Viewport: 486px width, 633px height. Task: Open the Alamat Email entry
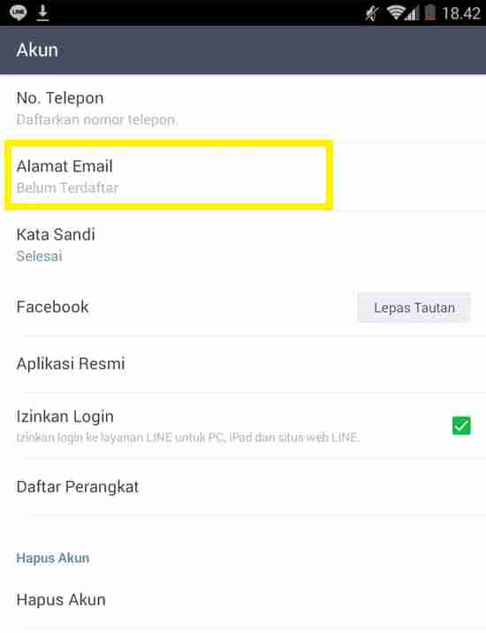(243, 176)
